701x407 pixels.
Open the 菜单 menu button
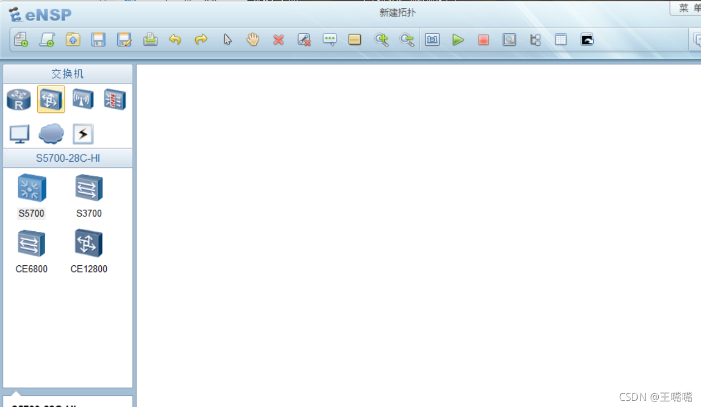686,8
